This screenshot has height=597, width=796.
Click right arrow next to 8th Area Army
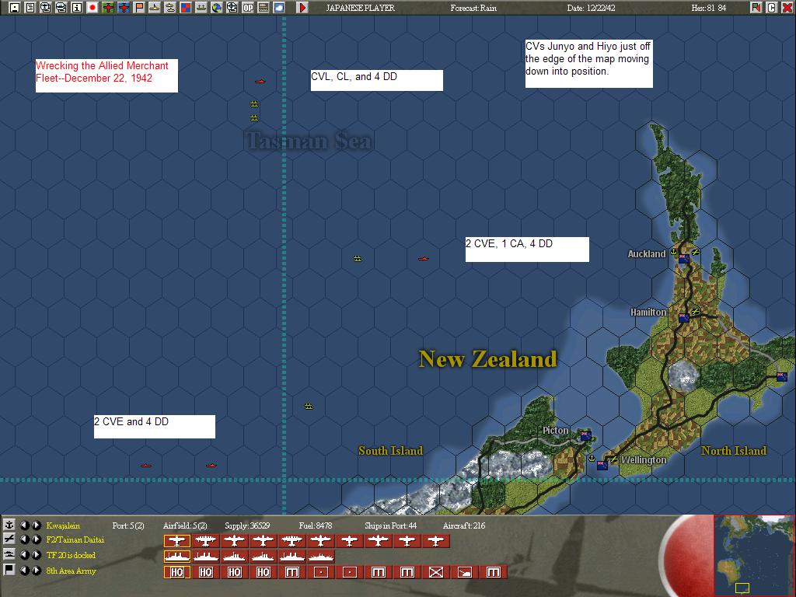[x=36, y=570]
